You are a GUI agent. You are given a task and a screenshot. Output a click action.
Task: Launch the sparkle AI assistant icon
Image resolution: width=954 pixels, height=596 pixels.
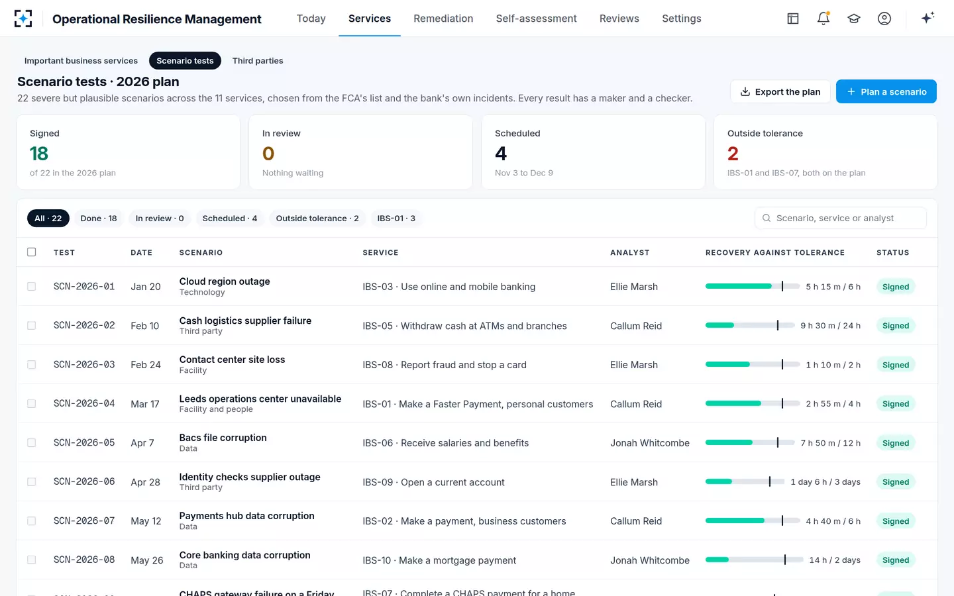tap(927, 18)
